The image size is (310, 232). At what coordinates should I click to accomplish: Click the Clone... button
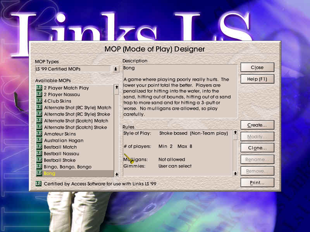click(257, 148)
